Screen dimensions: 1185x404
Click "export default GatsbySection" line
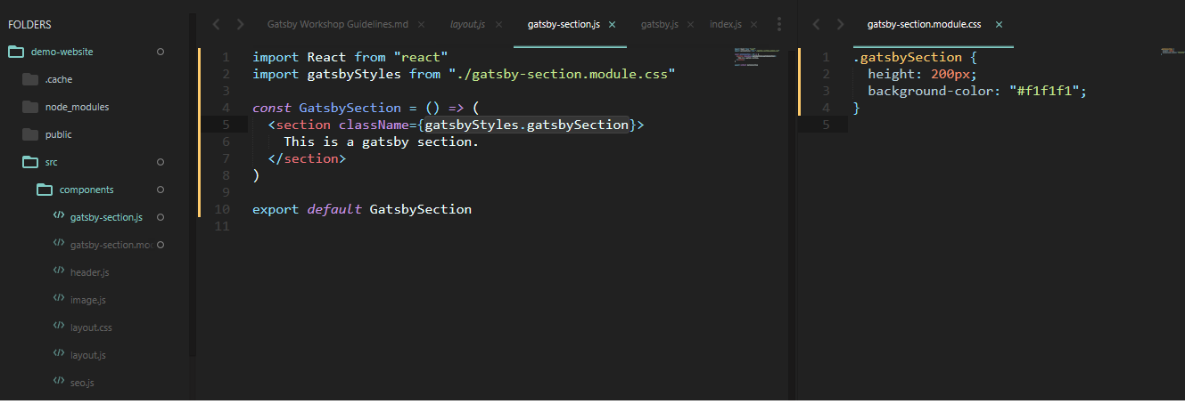362,209
